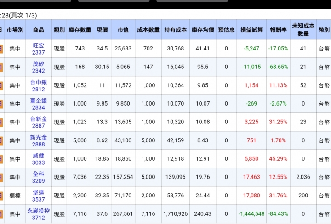331x224 pixels.
Task: Click the 7,036 inventory quantity for 全科
Action: [x=80, y=177]
